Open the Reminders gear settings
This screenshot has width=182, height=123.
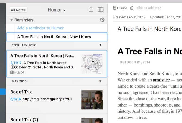click(102, 20)
